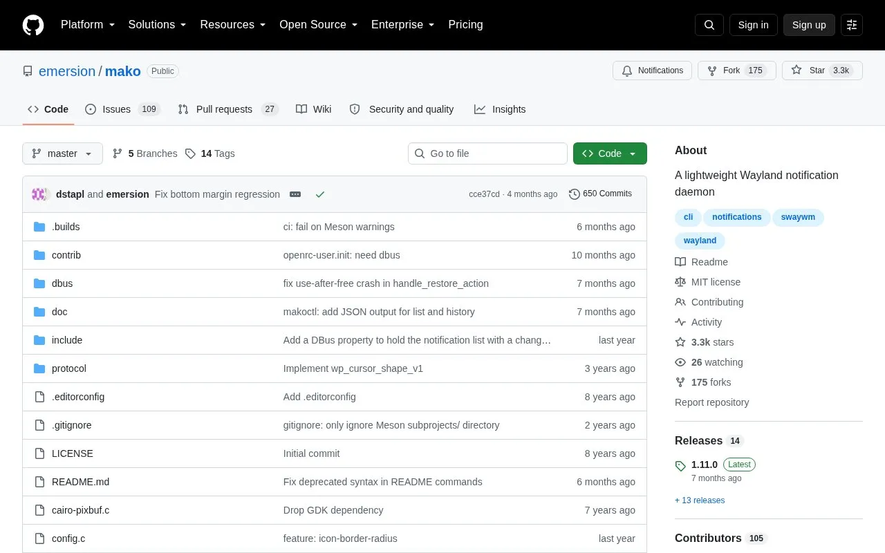885x553 pixels.
Task: Open the Security and quality tab
Action: tap(402, 109)
